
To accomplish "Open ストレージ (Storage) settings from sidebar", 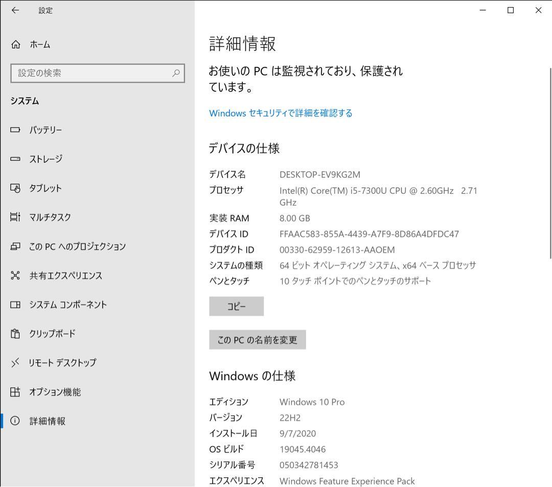I will [x=15, y=159].
